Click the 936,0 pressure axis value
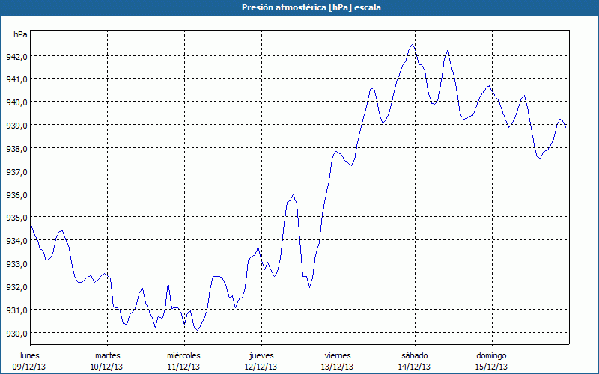This screenshot has height=374, width=599. [16, 195]
